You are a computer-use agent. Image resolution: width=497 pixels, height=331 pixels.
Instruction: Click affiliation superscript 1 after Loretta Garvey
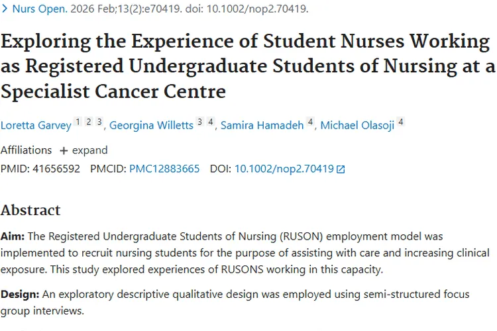point(78,122)
